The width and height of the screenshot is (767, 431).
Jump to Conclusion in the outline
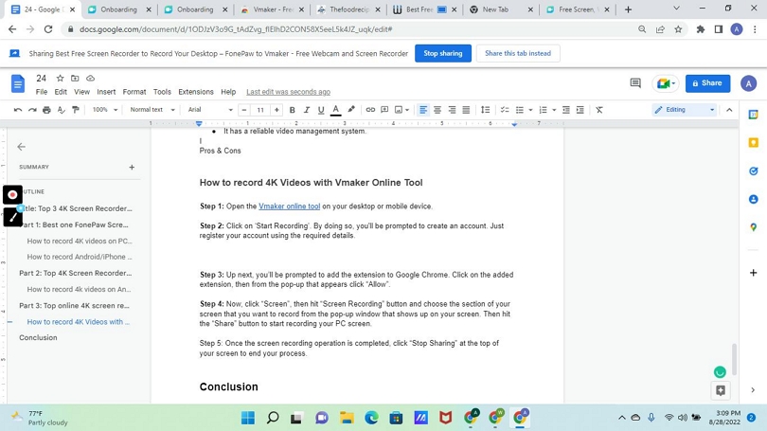tap(38, 337)
